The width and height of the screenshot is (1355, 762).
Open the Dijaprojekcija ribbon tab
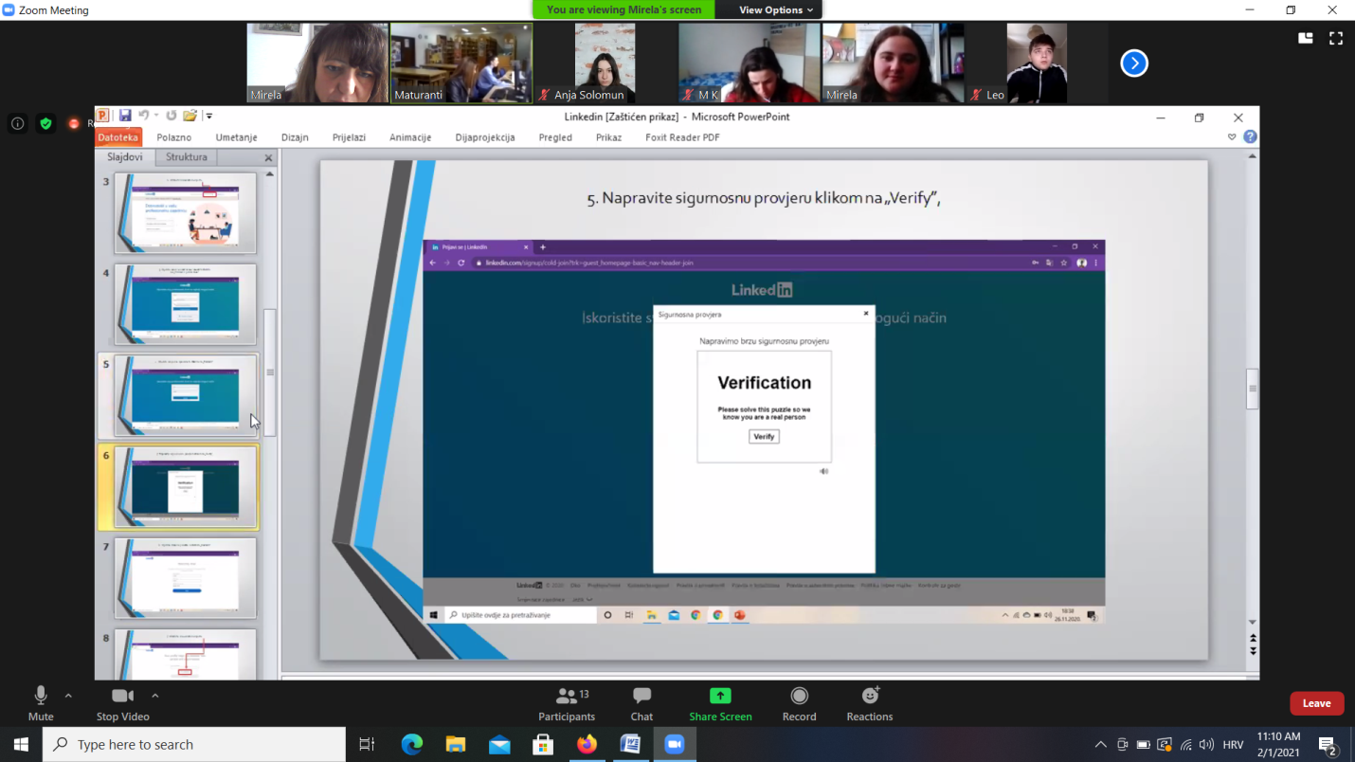pyautogui.click(x=485, y=137)
